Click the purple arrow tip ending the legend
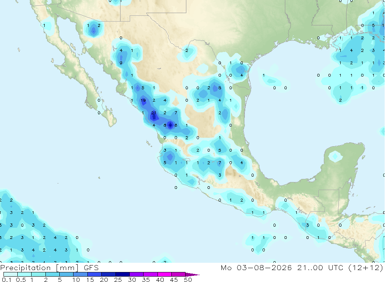 point(192,275)
